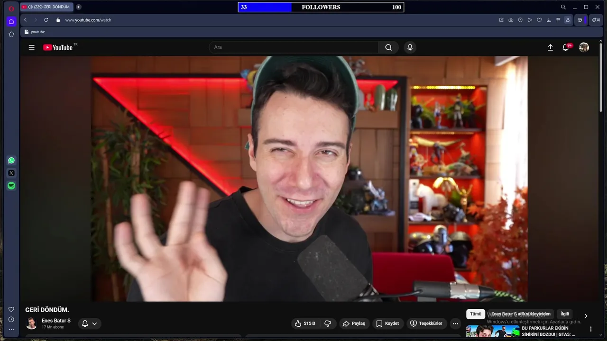Click the video player to pause
The height and width of the screenshot is (341, 607).
[x=309, y=179]
